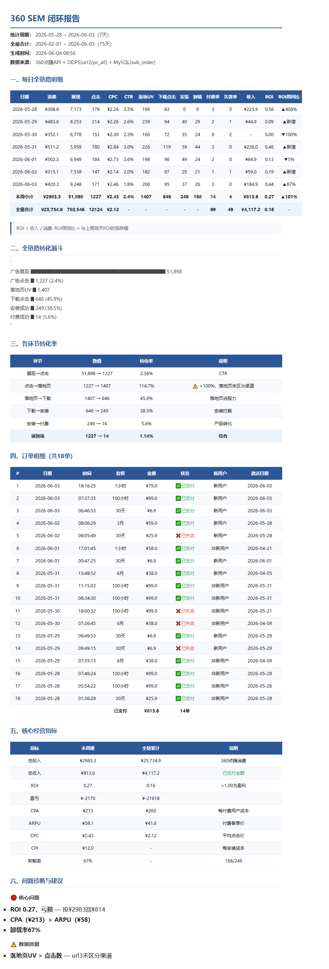Click the time 18:16:25 in order row 1

87,486
